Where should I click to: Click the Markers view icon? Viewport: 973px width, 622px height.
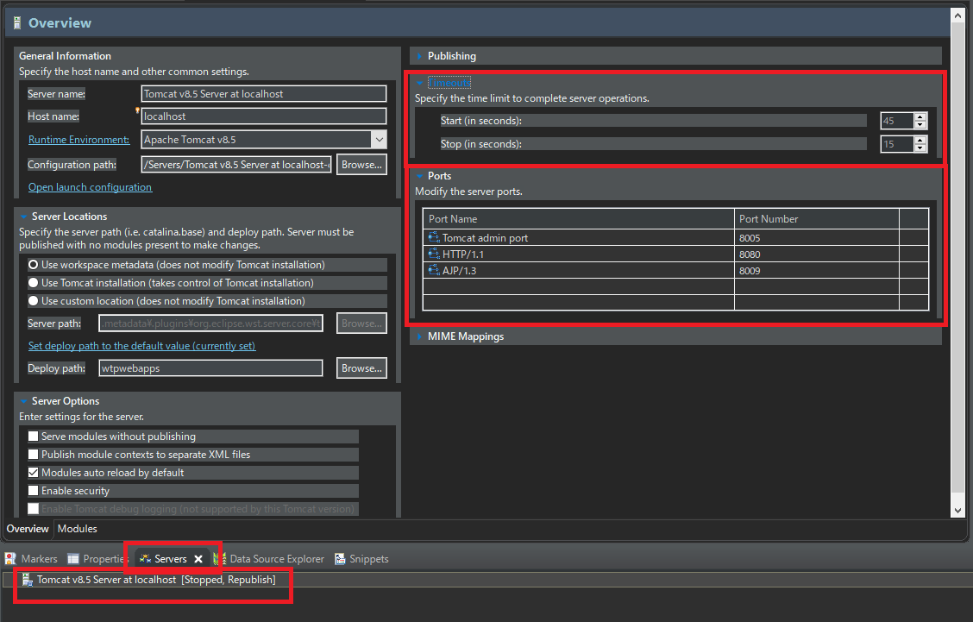[10, 559]
